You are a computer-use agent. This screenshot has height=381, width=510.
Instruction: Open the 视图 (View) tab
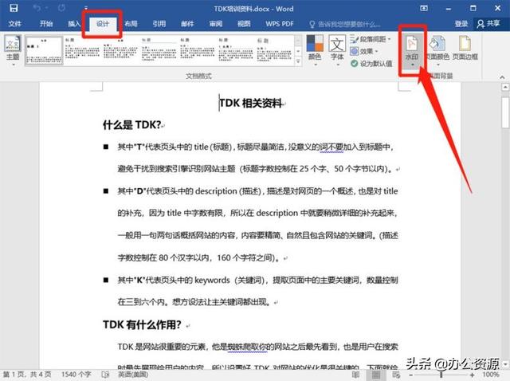[x=244, y=24]
